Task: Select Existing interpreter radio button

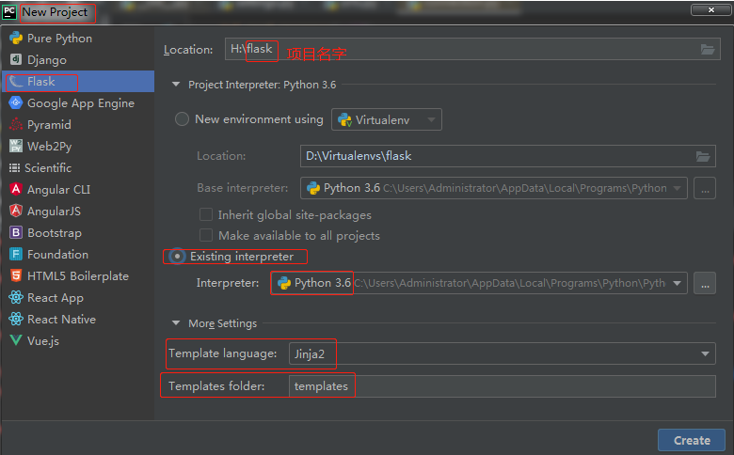Action: click(x=177, y=257)
